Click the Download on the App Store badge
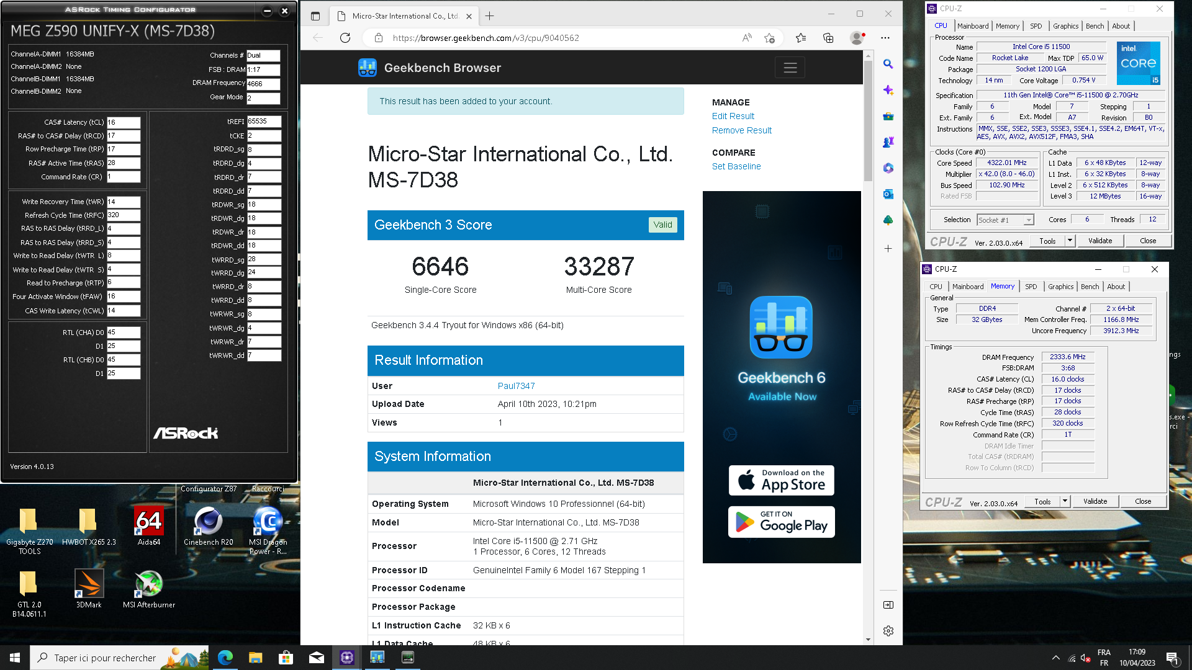Viewport: 1192px width, 670px height. (782, 481)
